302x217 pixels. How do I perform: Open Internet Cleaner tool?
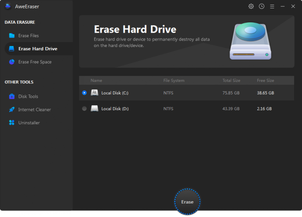click(x=39, y=109)
